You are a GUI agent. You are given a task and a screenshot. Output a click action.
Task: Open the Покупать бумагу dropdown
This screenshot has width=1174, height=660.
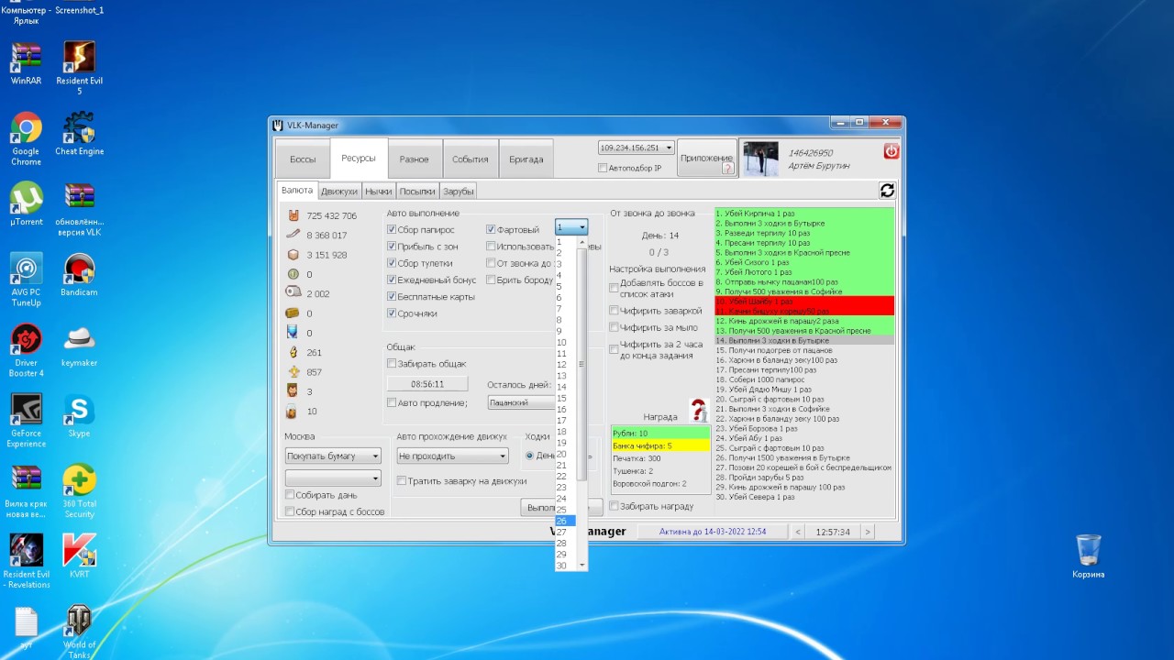(x=333, y=456)
